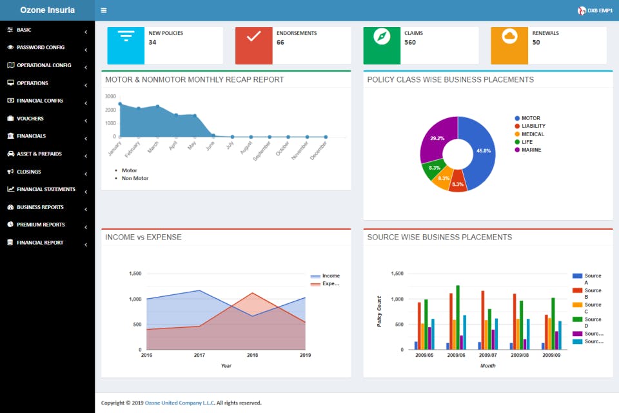Expand the Vouchers sidebar chevron
This screenshot has height=413, width=619.
pos(86,121)
